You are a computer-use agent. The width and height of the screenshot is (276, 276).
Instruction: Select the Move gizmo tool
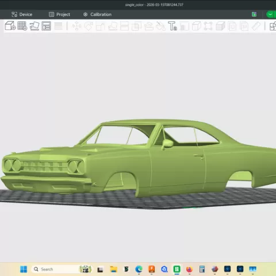[x=76, y=26]
